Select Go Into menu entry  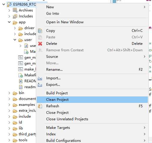pos(92,14)
